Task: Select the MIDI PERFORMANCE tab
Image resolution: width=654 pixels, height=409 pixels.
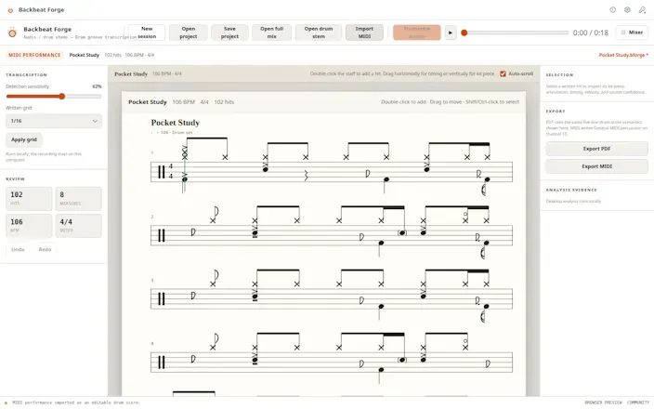Action: coord(34,55)
